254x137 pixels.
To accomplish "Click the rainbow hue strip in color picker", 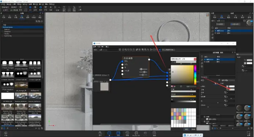I will [x=195, y=75].
